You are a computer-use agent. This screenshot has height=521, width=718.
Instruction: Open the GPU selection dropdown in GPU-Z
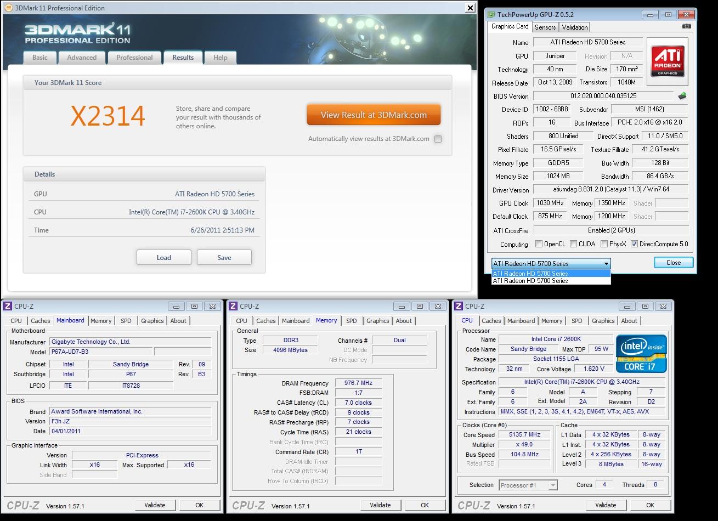pyautogui.click(x=551, y=263)
